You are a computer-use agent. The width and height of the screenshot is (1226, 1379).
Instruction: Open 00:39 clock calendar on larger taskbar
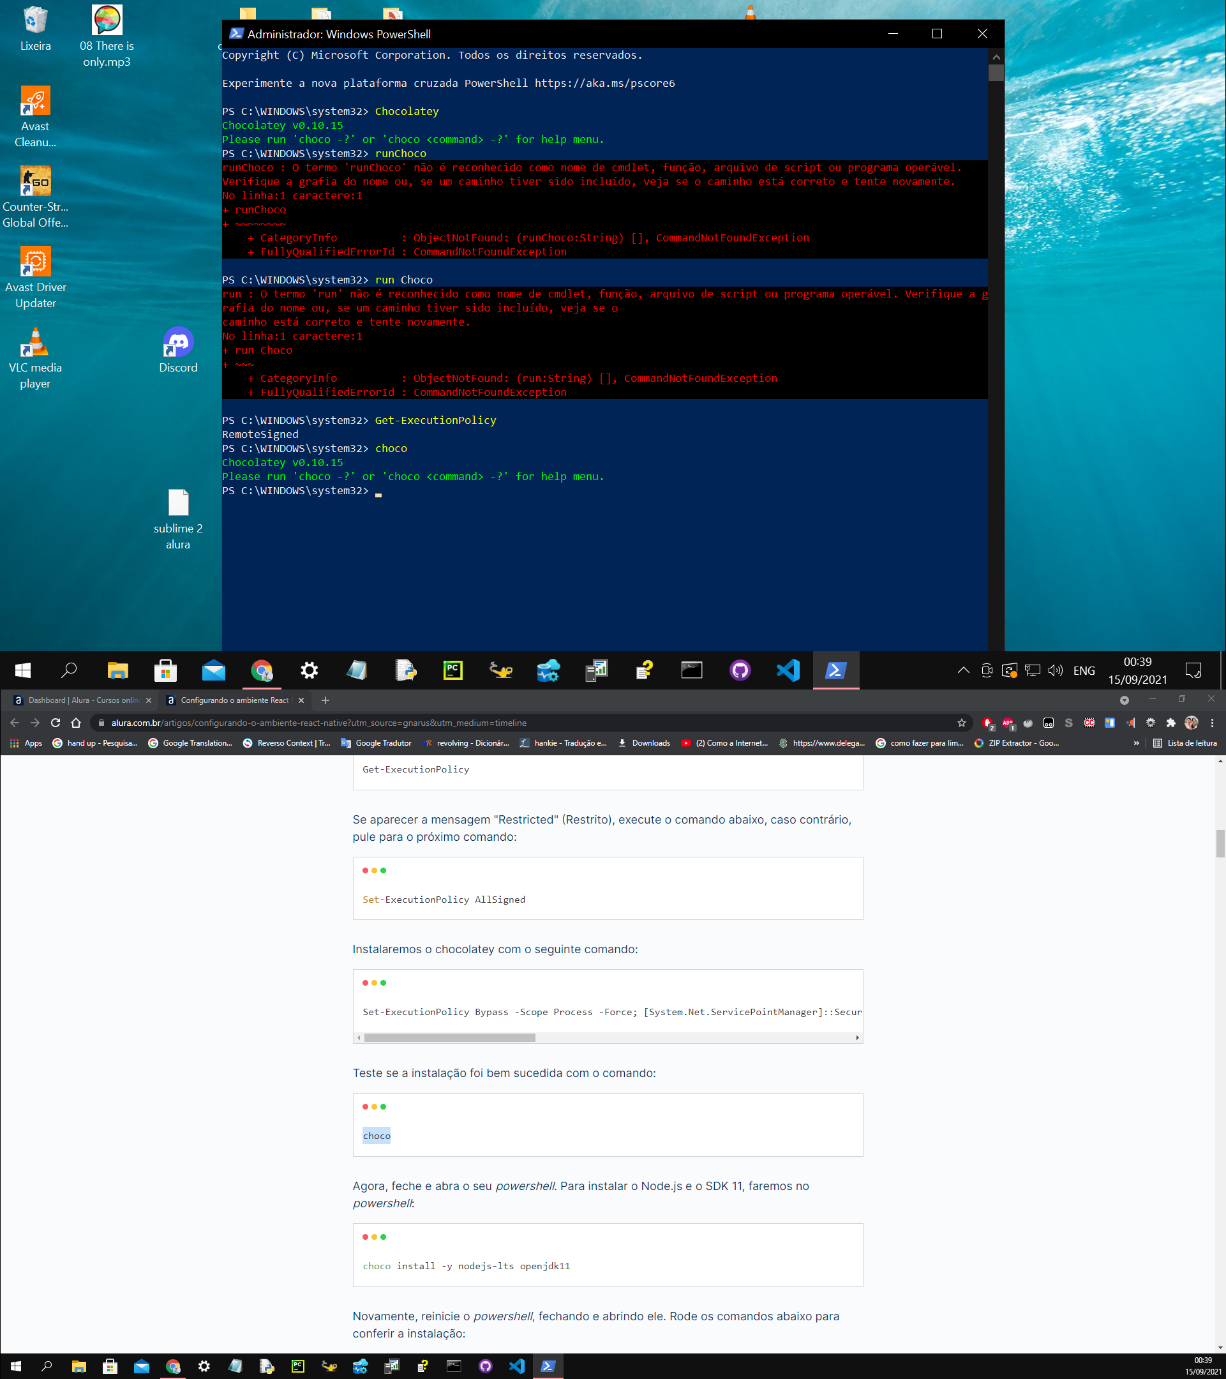point(1137,670)
